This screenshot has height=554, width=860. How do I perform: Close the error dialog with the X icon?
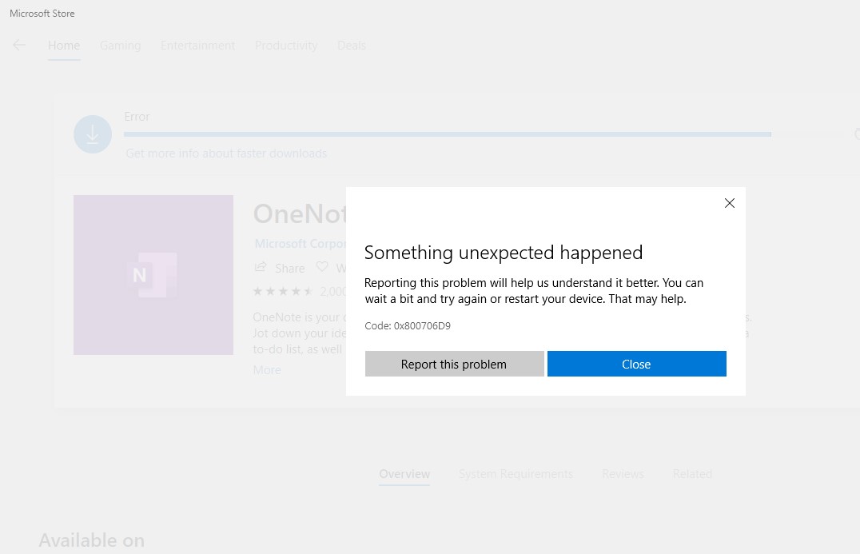pos(730,203)
